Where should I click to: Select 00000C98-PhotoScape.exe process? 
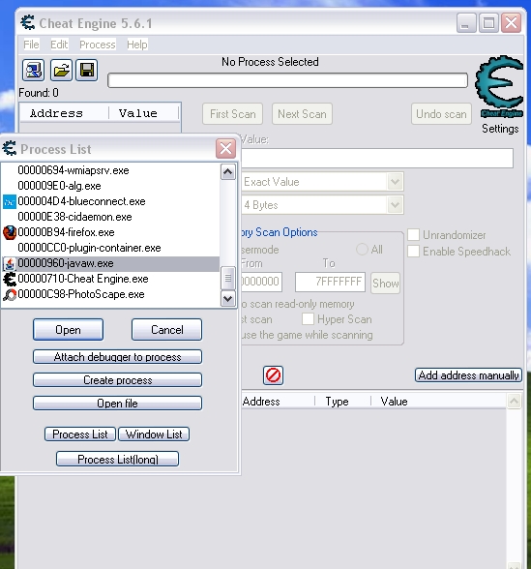110,294
